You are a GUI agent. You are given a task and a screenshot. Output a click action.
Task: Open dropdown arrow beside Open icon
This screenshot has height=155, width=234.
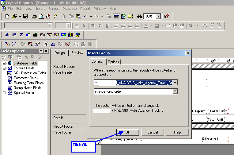[x=20, y=17]
